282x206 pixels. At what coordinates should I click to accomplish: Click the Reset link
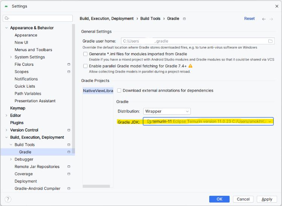coord(249,19)
